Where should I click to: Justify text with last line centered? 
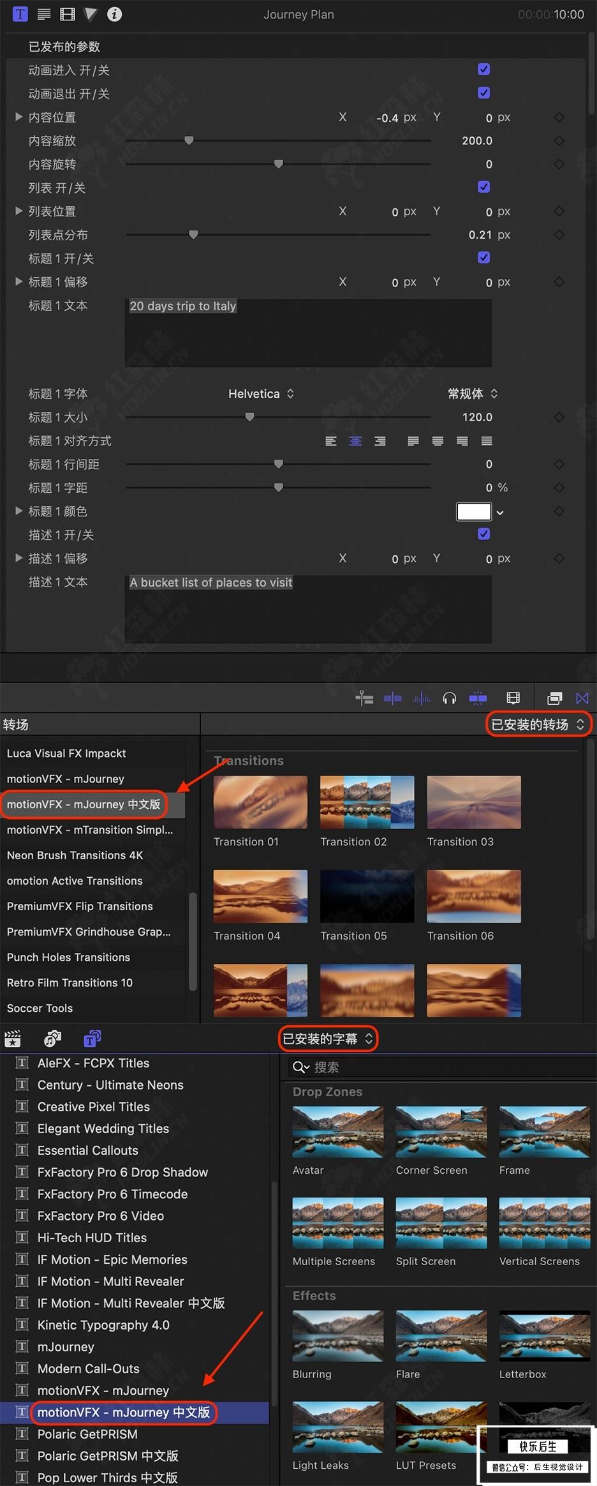click(x=438, y=441)
